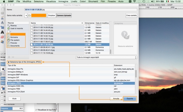Adjust the Angolo slider
Viewport: 183px width, 112px height.
(3, 83)
